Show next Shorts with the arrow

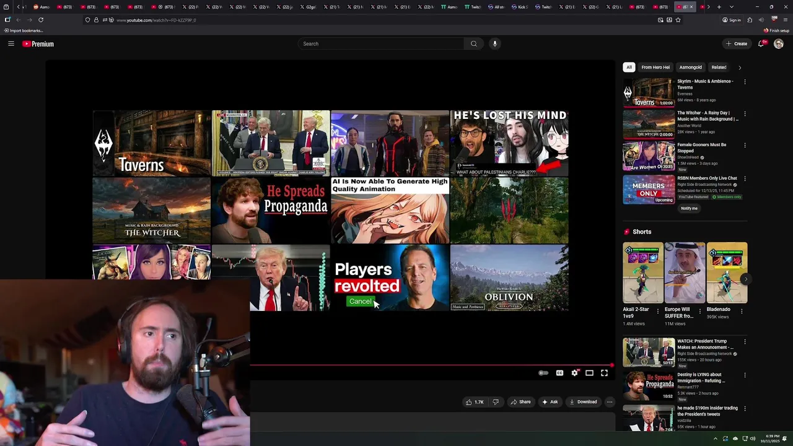(x=745, y=279)
